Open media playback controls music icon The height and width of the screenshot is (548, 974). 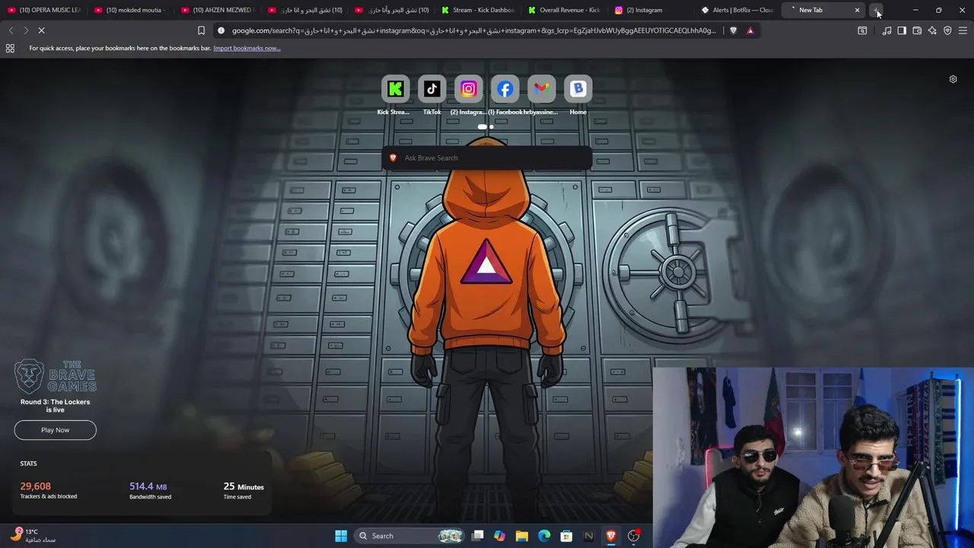[x=886, y=30]
